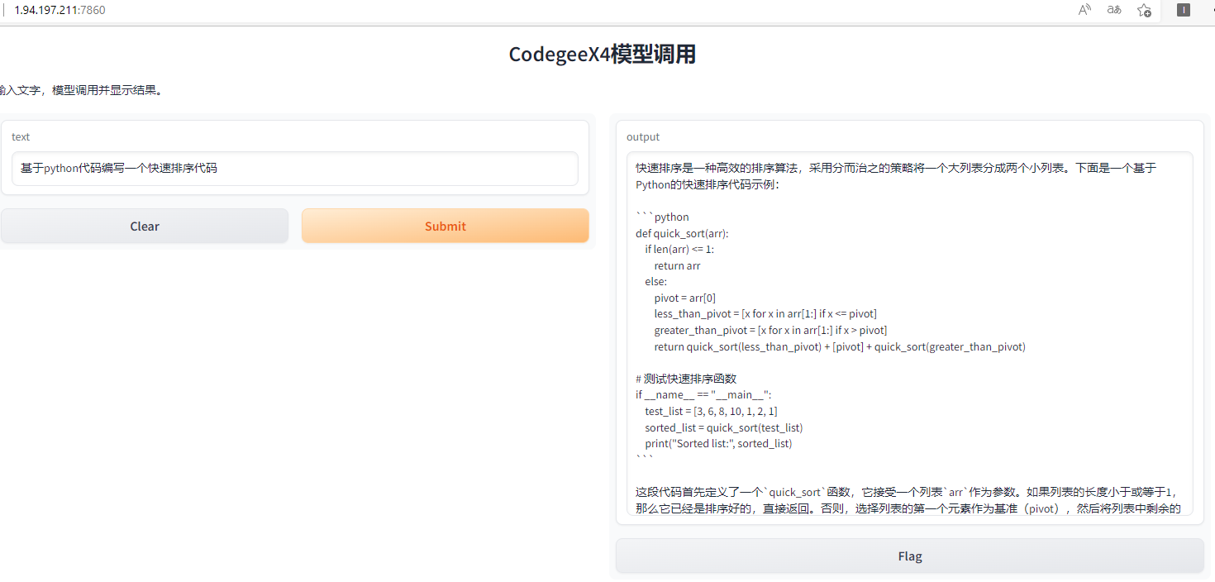1215x582 pixels.
Task: Click the line starting 'less_than_pivot ='
Action: tap(765, 313)
